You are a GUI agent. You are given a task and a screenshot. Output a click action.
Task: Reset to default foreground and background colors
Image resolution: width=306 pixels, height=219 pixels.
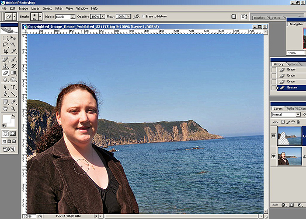[3, 125]
